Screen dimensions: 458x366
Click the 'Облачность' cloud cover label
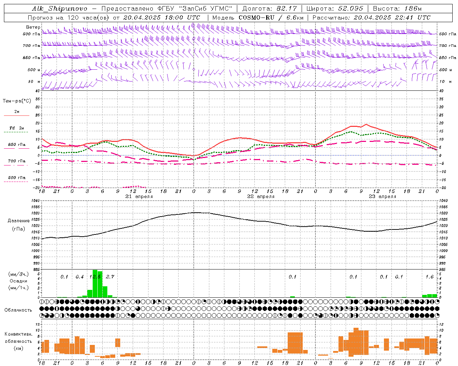tap(18, 310)
